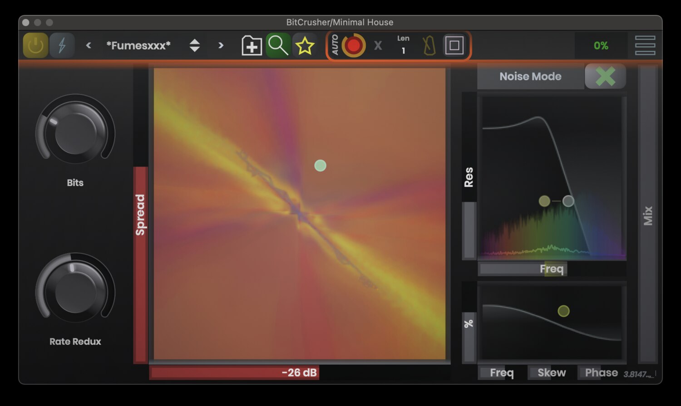Select the lightning modulation icon
Image resolution: width=681 pixels, height=406 pixels.
tap(62, 45)
